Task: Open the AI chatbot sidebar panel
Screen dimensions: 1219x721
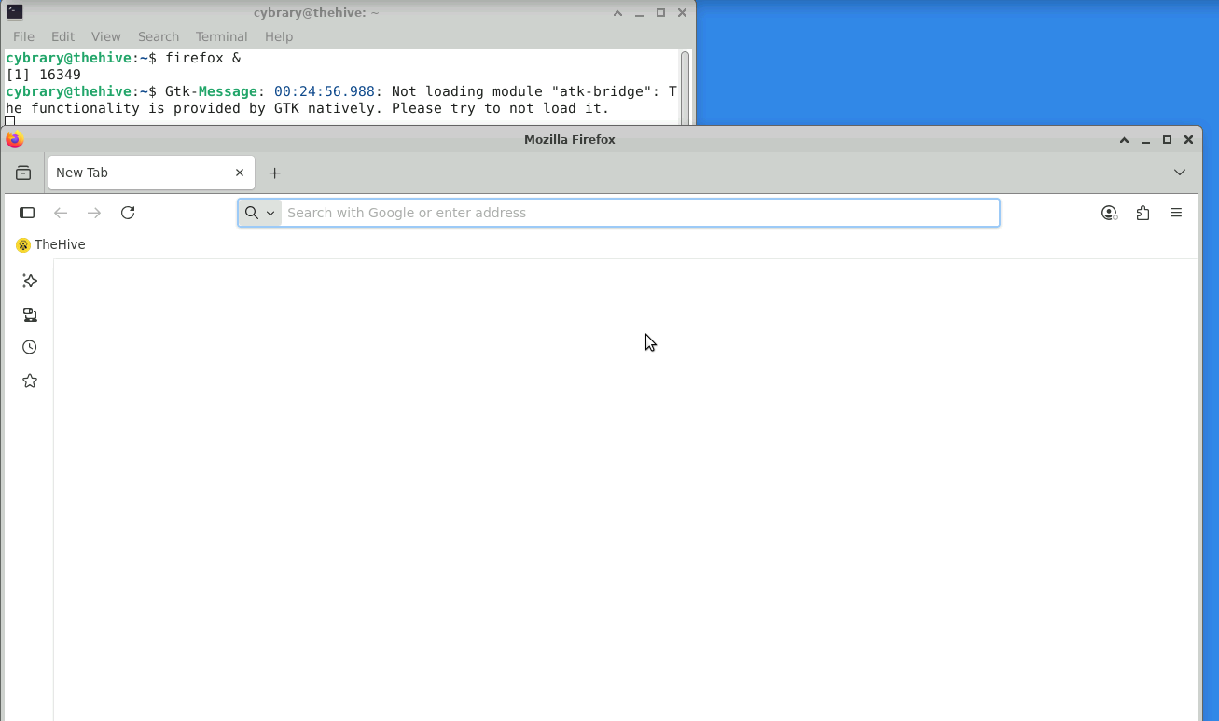Action: click(x=30, y=281)
